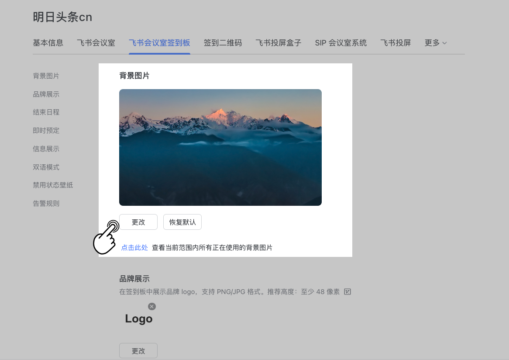Select 结束日程 in the side navigation
The width and height of the screenshot is (509, 360).
tap(46, 112)
